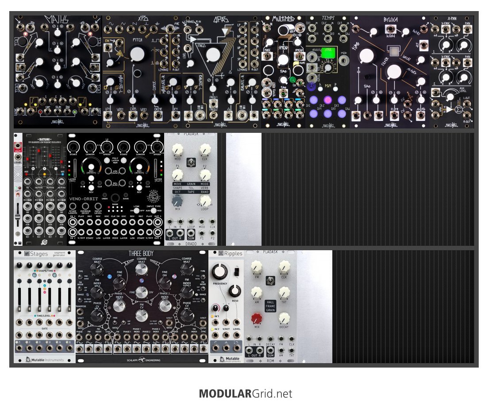
Task: Click the Stages module title
Action: pos(39,254)
